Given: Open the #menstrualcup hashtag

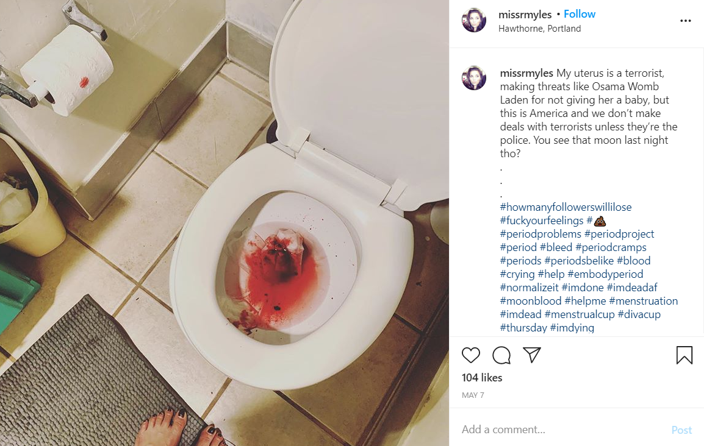Looking at the screenshot, I should pos(579,314).
